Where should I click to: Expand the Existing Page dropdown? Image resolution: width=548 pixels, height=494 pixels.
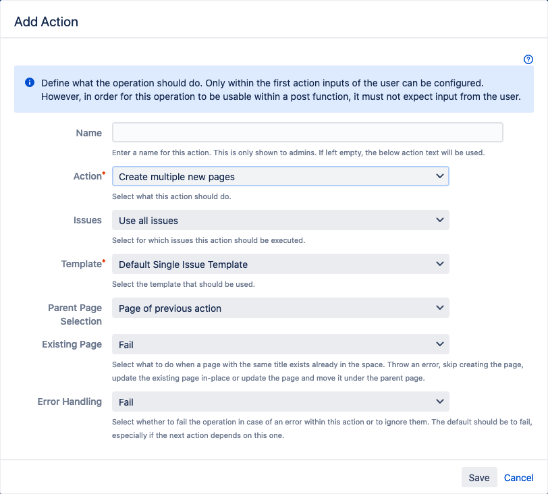(280, 344)
